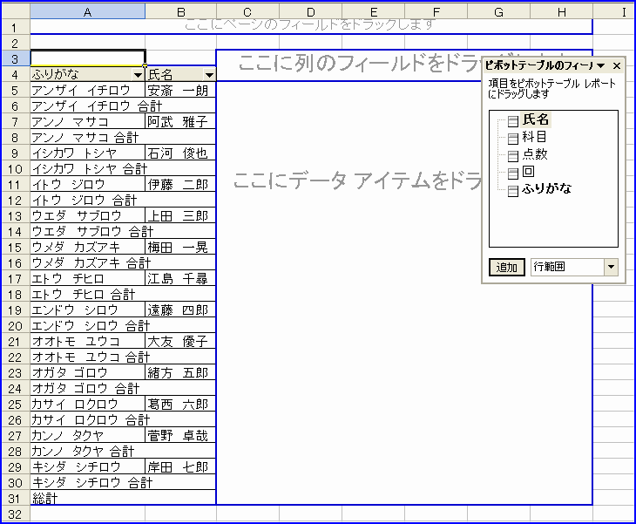The width and height of the screenshot is (636, 524).
Task: Click cell ウメダ カズアキ 合計
Action: coord(123,263)
